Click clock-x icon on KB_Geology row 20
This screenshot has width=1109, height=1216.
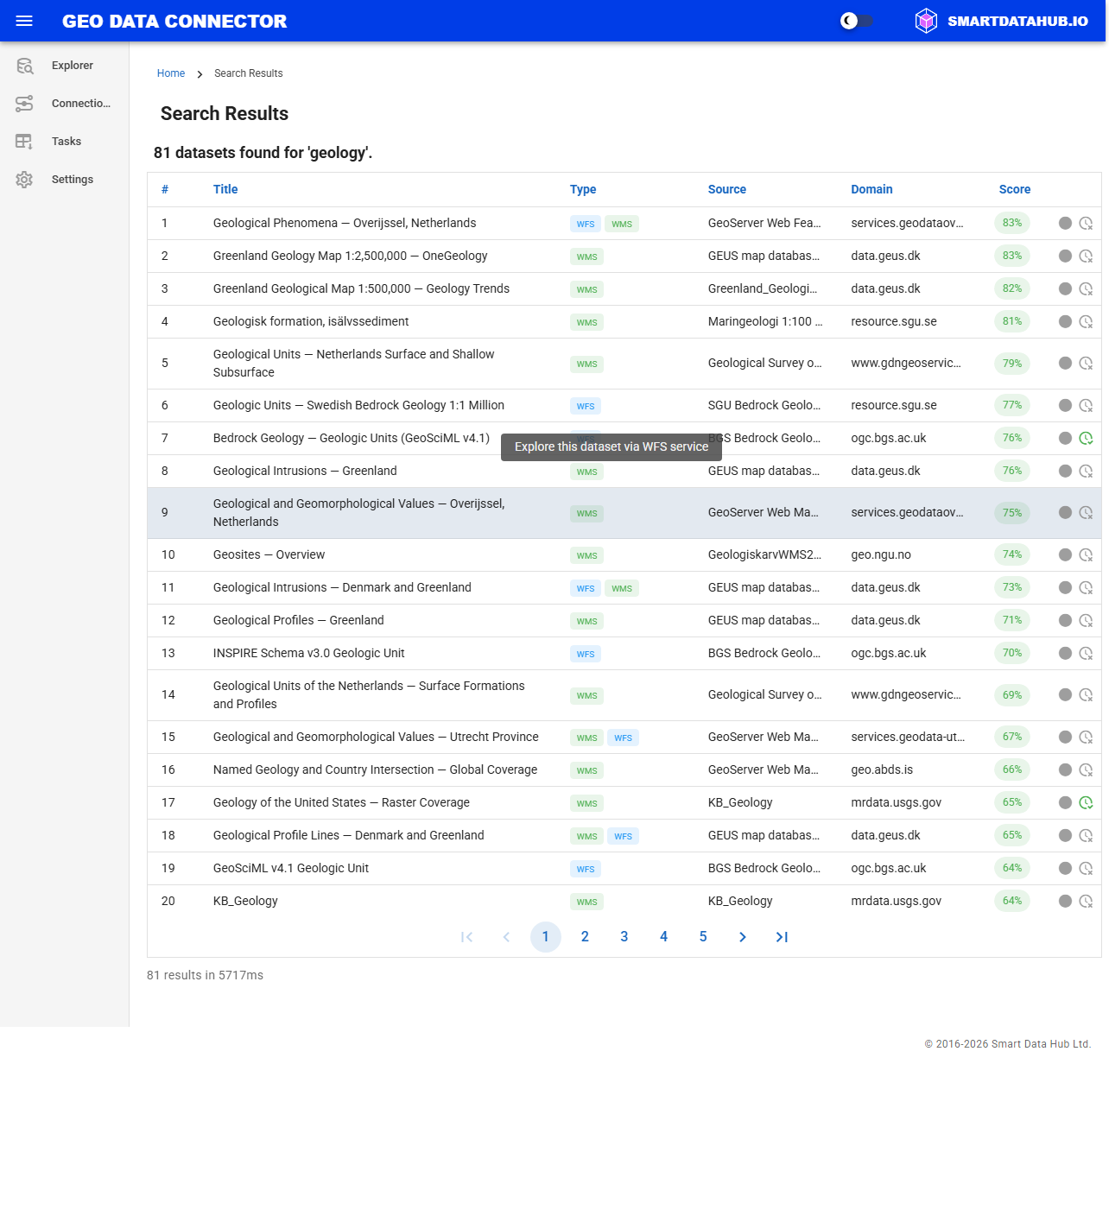tap(1086, 901)
